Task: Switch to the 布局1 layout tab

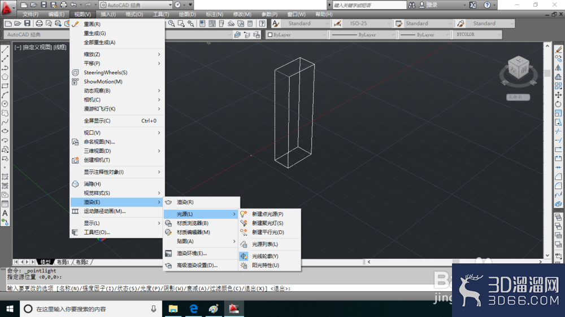Action: tap(63, 262)
